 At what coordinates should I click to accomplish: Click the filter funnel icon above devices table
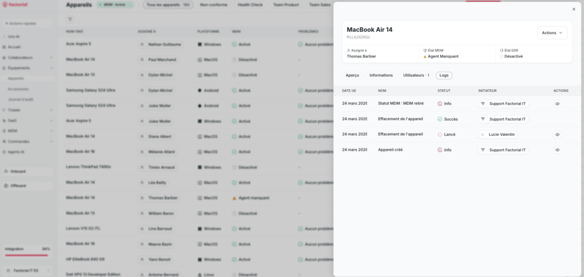coord(70,19)
